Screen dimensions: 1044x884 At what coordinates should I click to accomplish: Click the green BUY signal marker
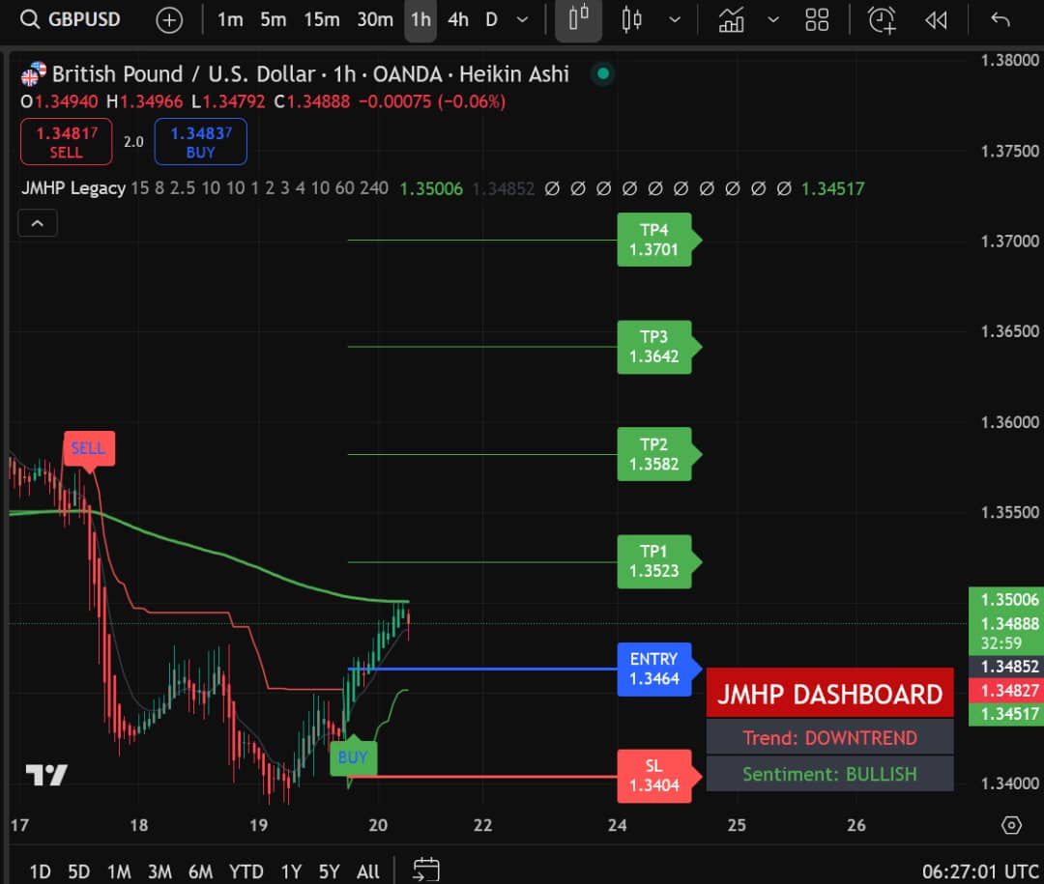[353, 756]
